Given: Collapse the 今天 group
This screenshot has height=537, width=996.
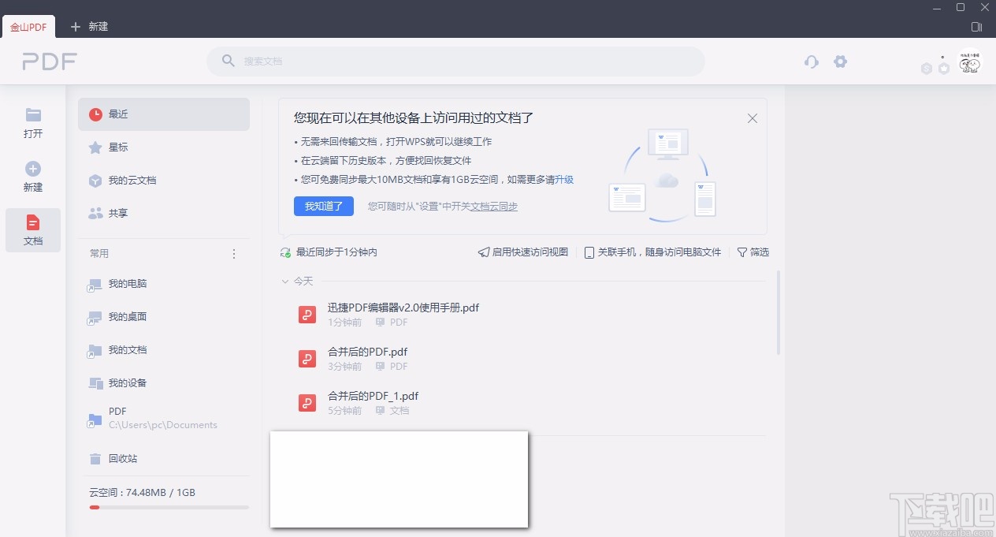Looking at the screenshot, I should [x=285, y=281].
